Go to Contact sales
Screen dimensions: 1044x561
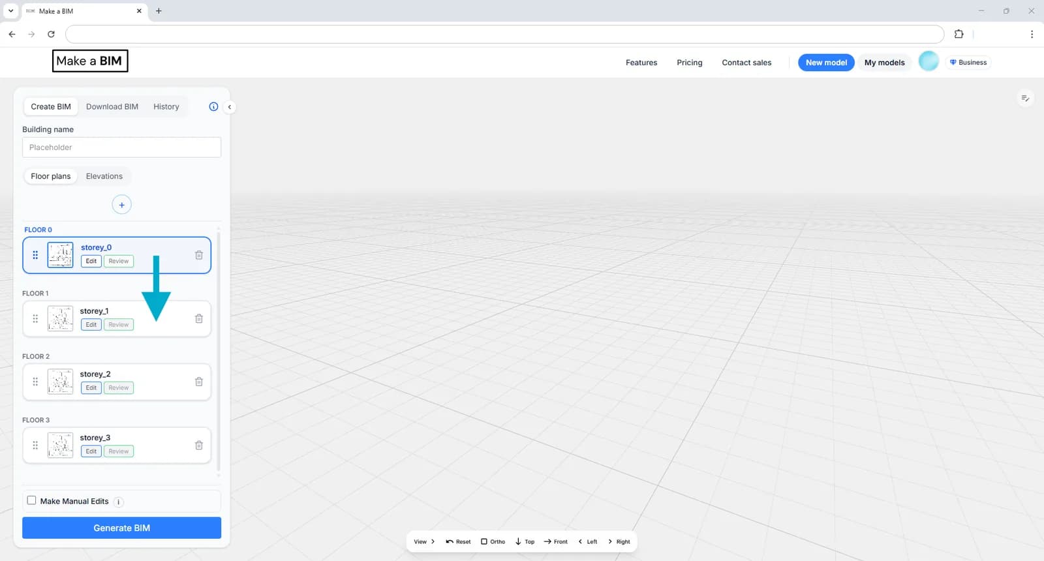746,63
